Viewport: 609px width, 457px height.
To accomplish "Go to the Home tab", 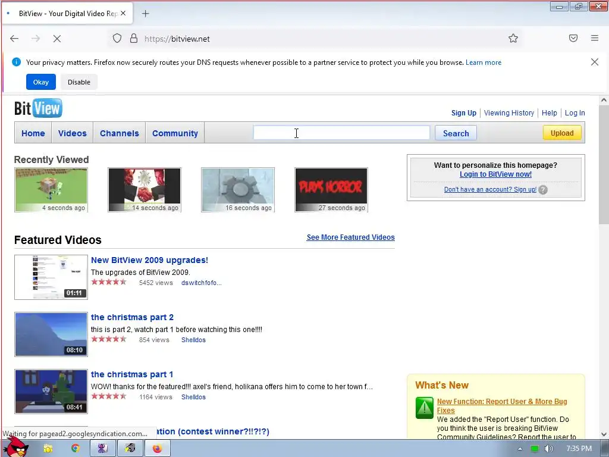I will point(33,133).
